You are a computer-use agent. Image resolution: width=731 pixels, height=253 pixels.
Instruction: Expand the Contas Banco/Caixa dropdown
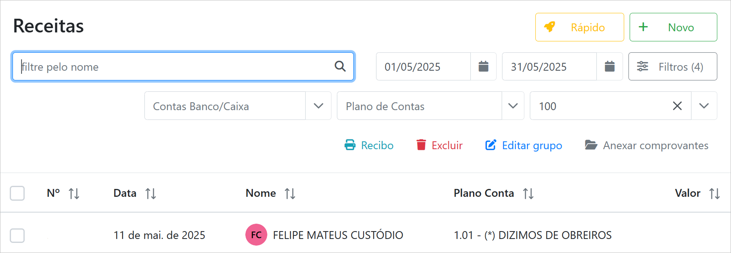pyautogui.click(x=319, y=106)
